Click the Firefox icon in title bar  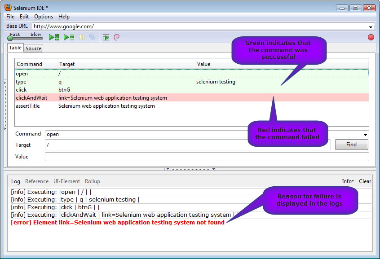[x=8, y=8]
